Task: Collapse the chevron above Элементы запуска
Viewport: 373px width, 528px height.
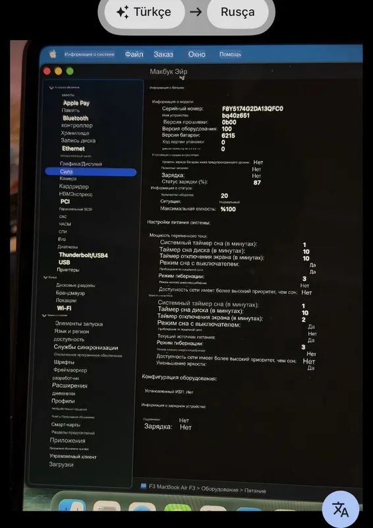Action: (x=44, y=315)
